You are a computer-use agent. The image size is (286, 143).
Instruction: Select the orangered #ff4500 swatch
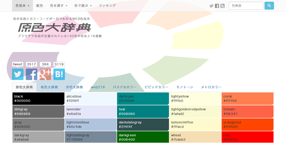(247, 124)
